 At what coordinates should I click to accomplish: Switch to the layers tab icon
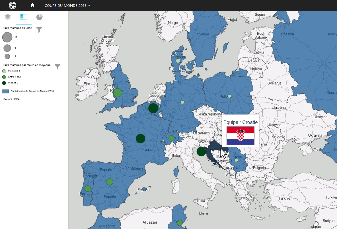tap(8, 17)
